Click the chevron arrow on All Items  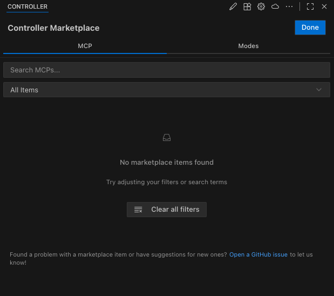(x=319, y=90)
